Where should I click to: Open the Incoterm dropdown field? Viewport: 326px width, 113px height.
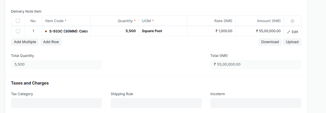[x=256, y=103]
